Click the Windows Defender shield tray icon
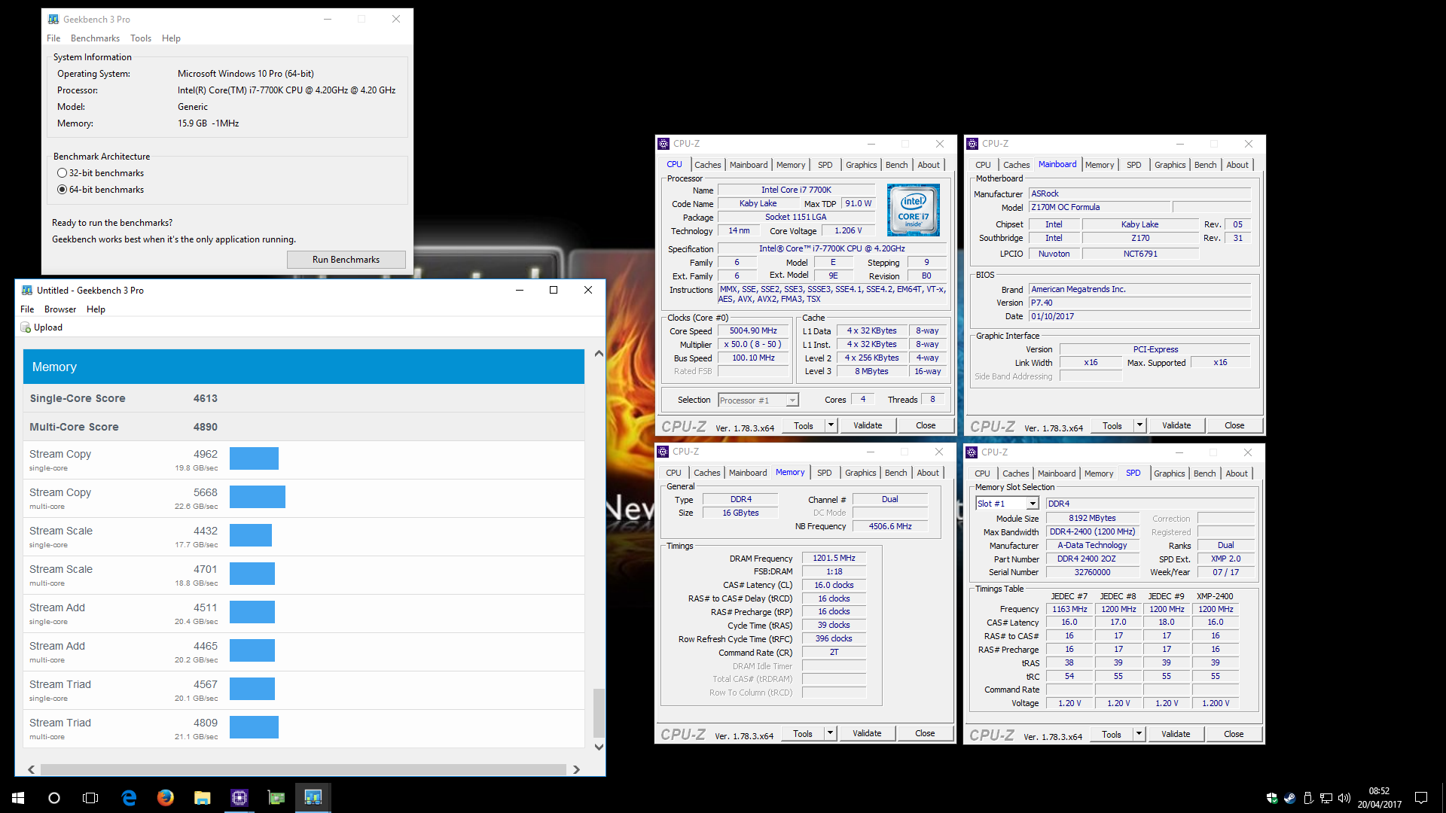Image resolution: width=1446 pixels, height=813 pixels. [x=1272, y=798]
